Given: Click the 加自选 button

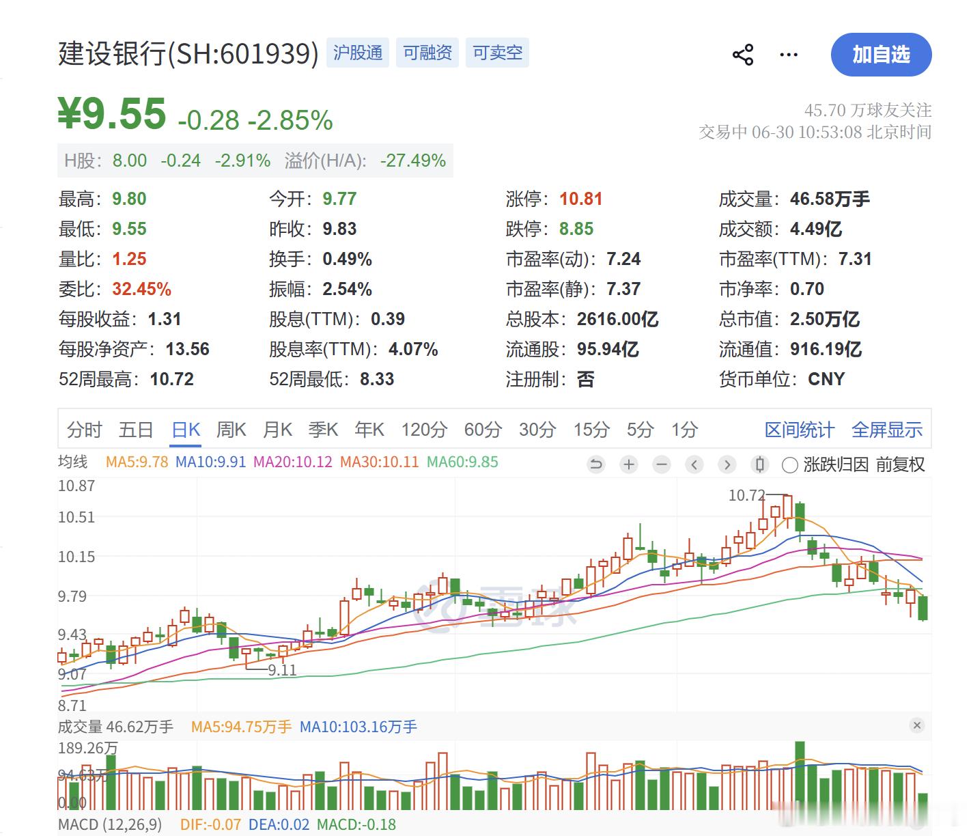Looking at the screenshot, I should click(881, 55).
